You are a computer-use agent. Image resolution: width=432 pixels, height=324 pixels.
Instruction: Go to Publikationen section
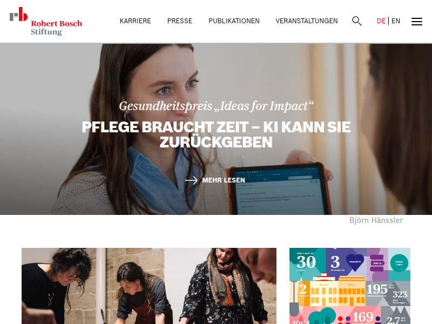point(234,21)
